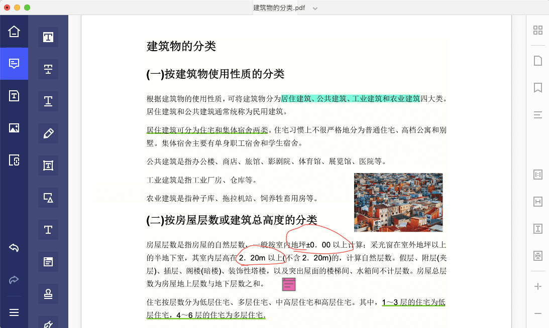Zoom out with the minus button
Screen dimensions: 549x328
[x=538, y=313]
